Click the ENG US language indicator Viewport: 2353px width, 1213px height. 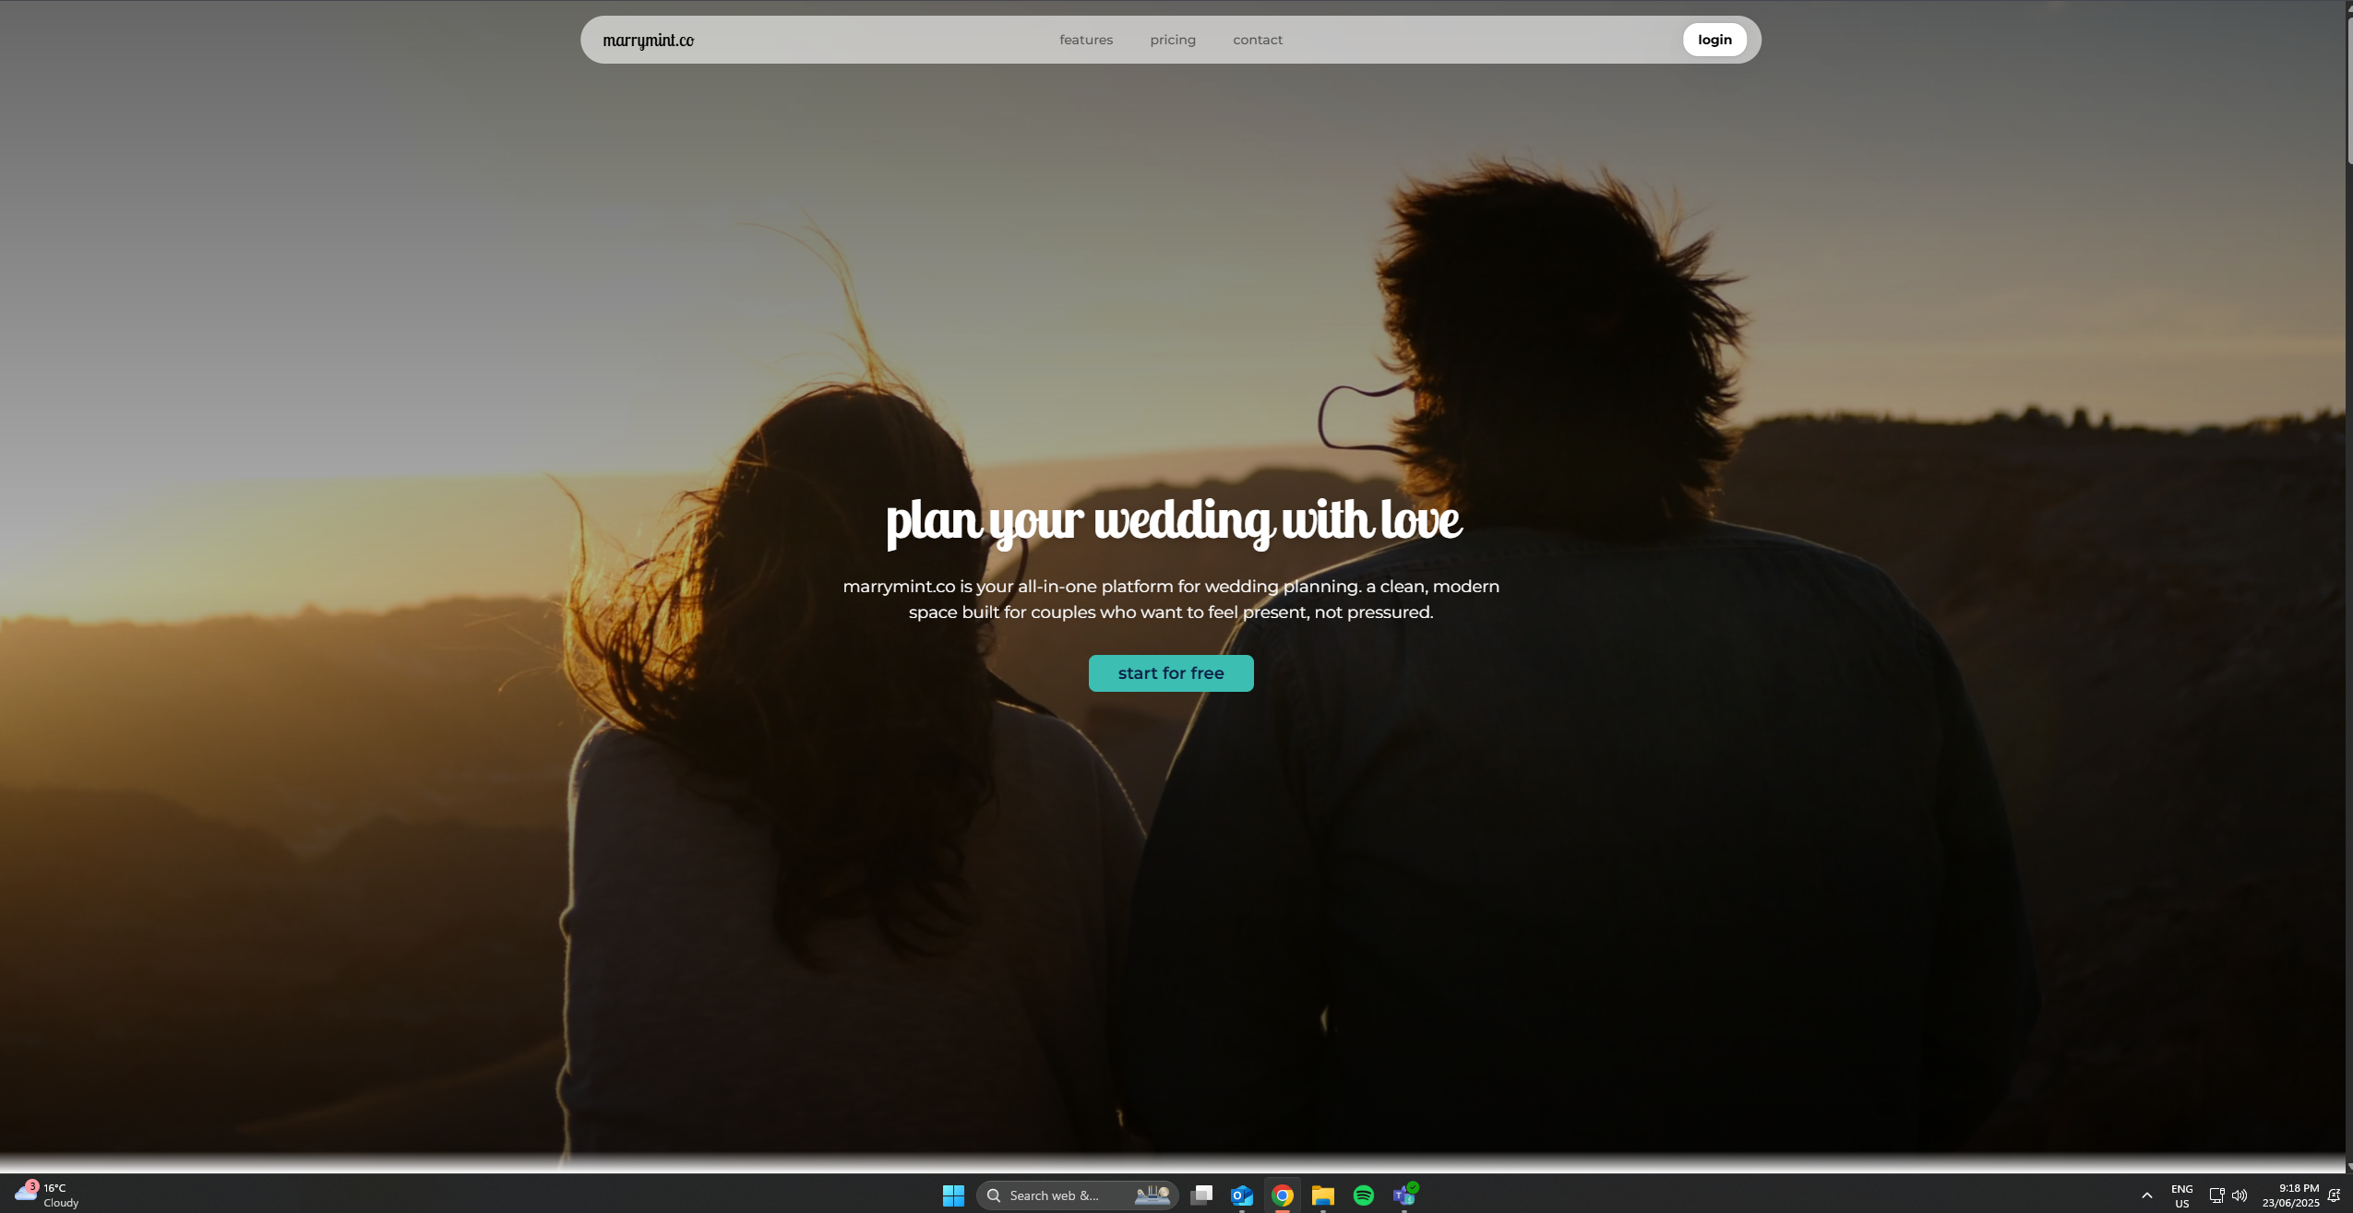click(2181, 1196)
